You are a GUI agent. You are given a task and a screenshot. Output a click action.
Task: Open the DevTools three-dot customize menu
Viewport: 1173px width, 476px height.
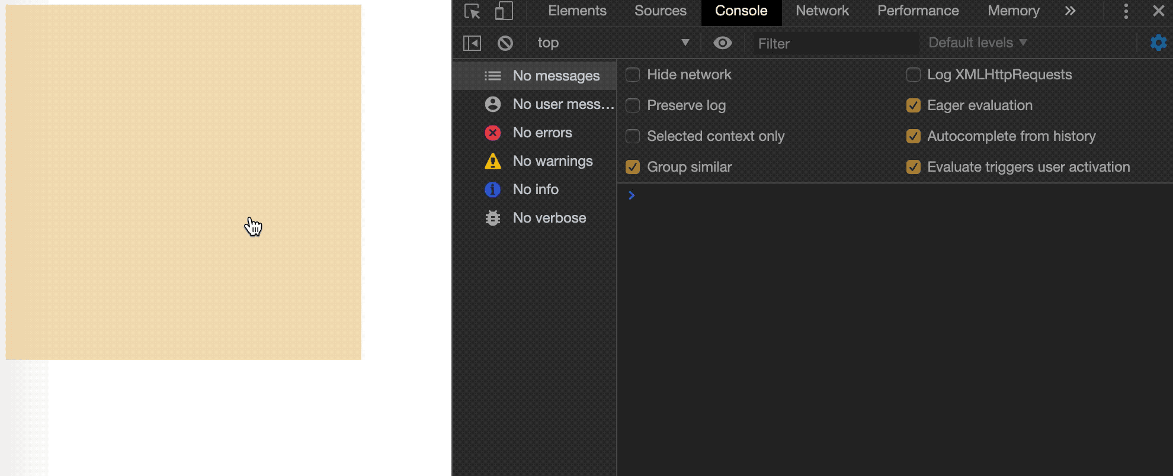coord(1126,11)
